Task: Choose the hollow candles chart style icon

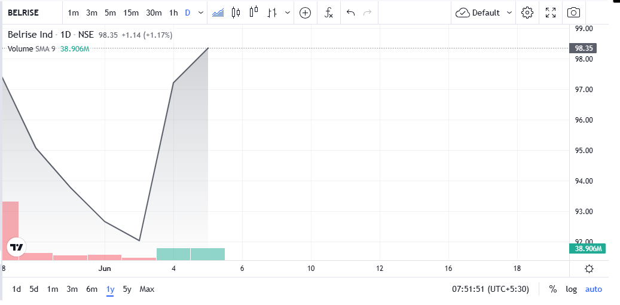Action: [x=254, y=12]
